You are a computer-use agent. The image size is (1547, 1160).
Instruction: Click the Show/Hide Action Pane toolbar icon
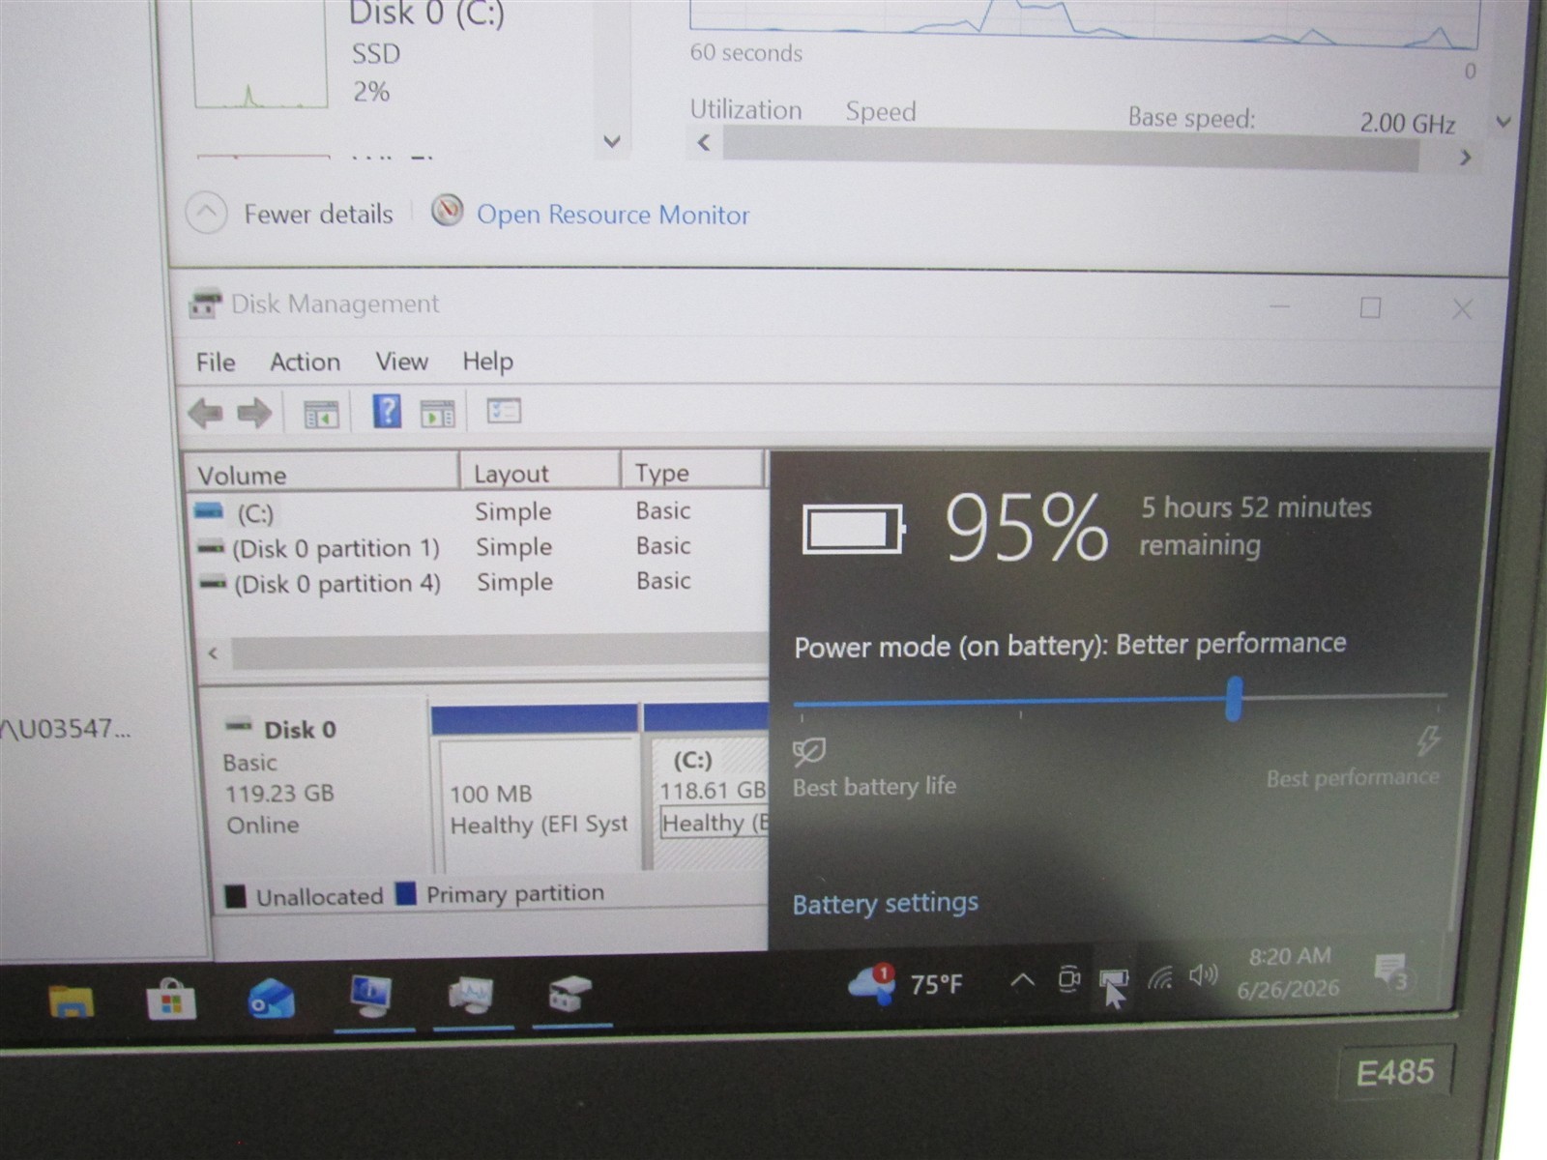click(x=438, y=414)
